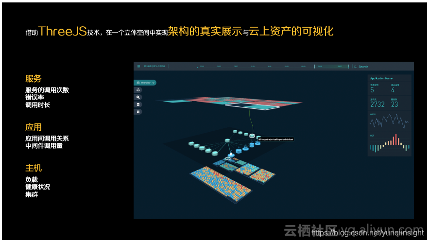Click the 集群 text line
This screenshot has width=429, height=242.
32,195
